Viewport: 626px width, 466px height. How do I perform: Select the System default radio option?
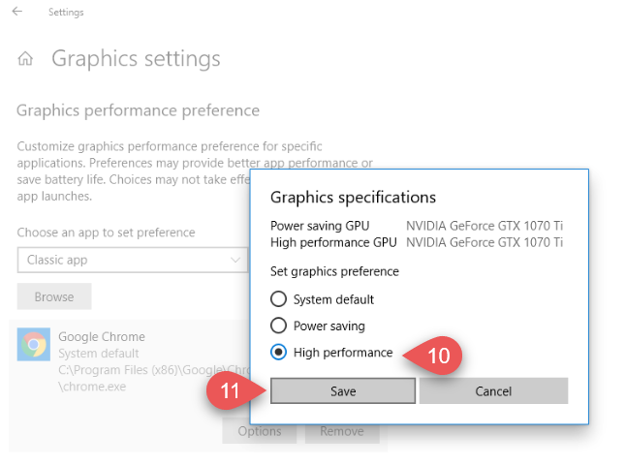(278, 298)
